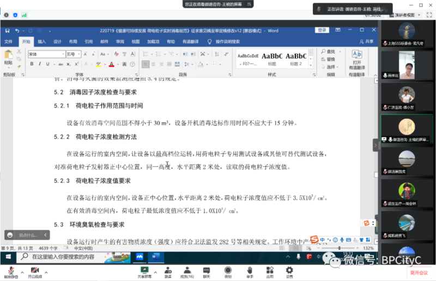Open the change case Aa dropdown
This screenshot has width=436, height=281.
[104, 54]
